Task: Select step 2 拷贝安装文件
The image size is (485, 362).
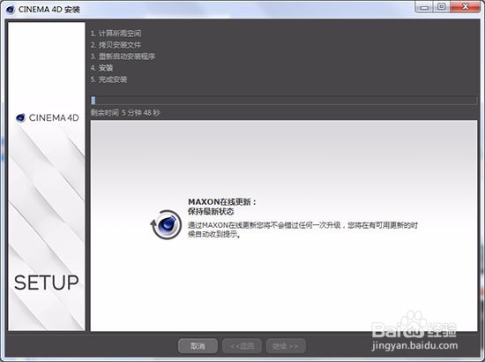Action: 116,45
